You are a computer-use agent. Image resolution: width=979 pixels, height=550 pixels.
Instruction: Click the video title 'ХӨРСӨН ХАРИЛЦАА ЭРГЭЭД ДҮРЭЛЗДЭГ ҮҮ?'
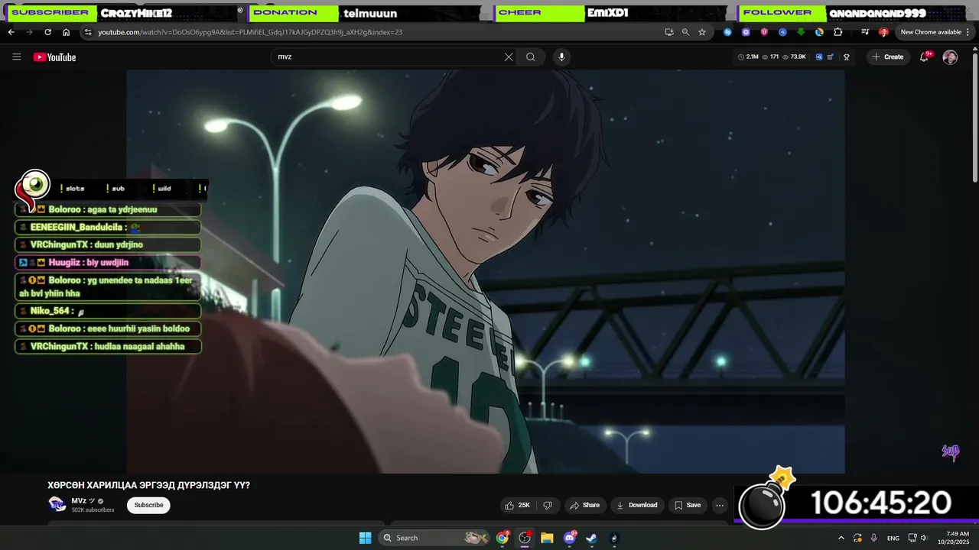(x=148, y=485)
